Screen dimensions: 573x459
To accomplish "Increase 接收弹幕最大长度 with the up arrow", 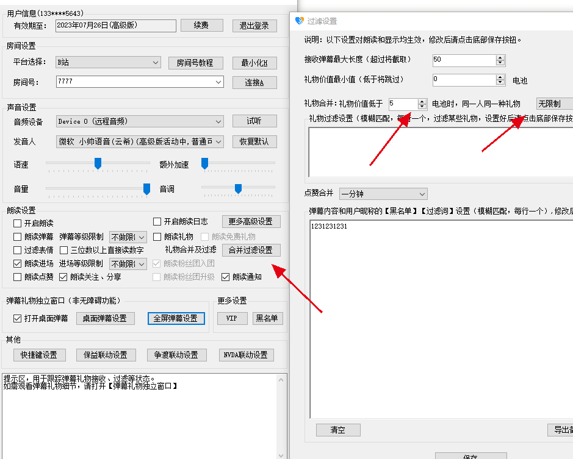I will pyautogui.click(x=500, y=58).
